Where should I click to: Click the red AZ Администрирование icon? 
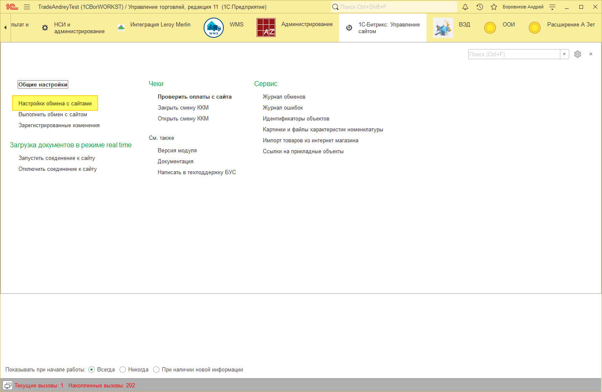pyautogui.click(x=266, y=28)
